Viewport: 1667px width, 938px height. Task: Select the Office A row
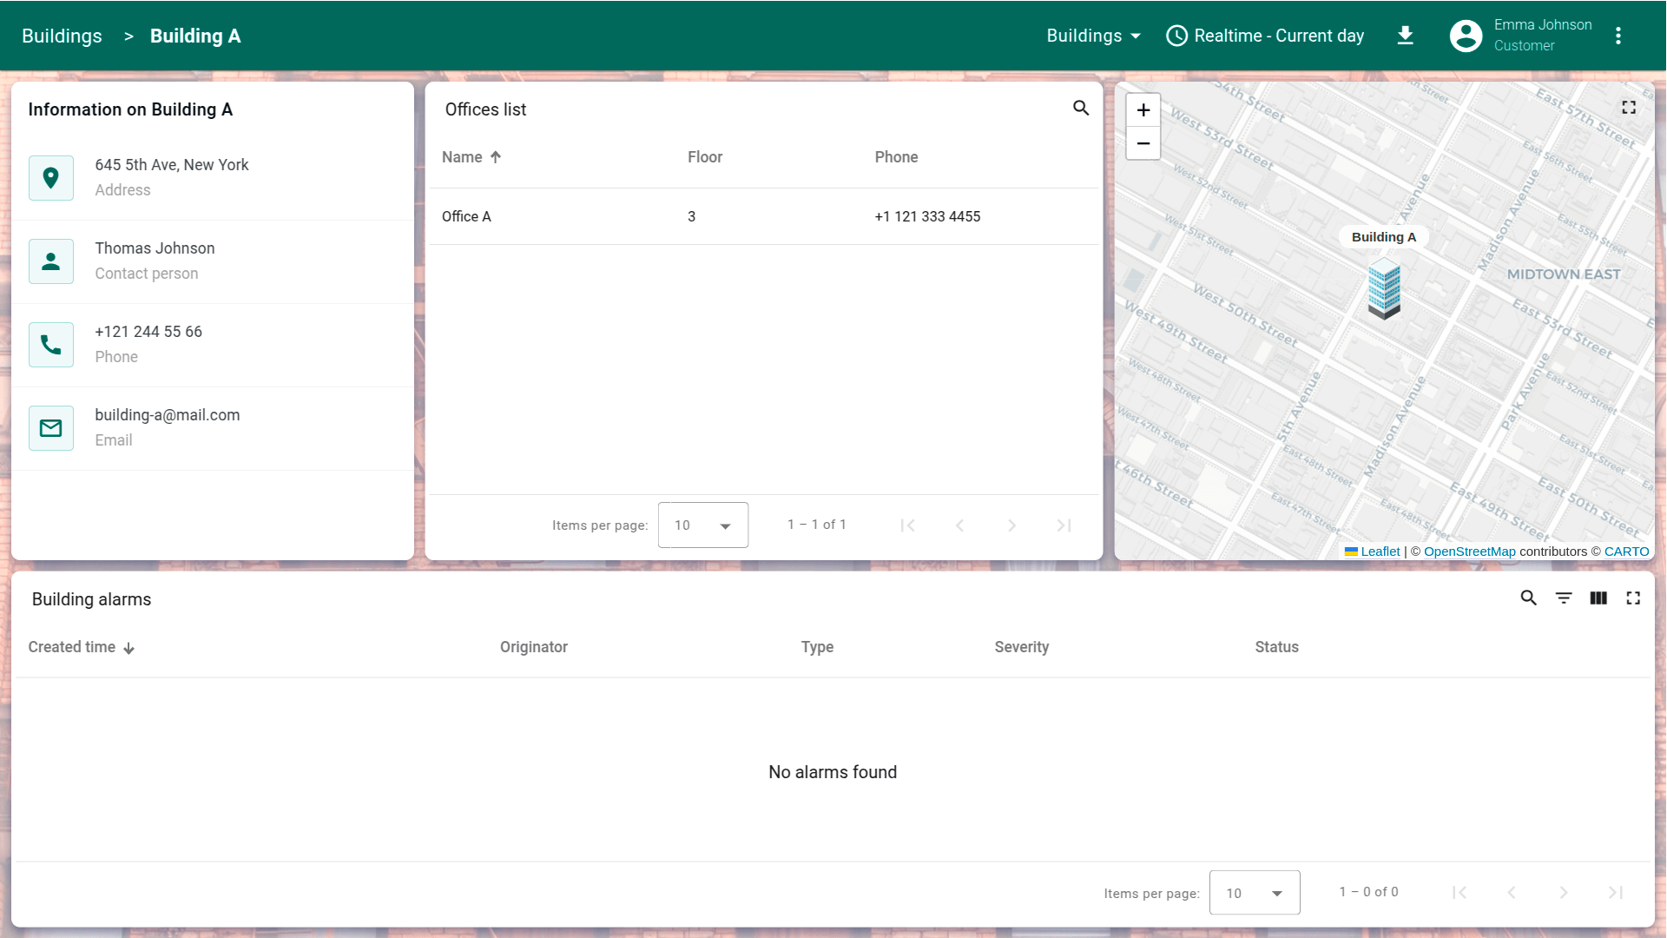click(x=763, y=216)
